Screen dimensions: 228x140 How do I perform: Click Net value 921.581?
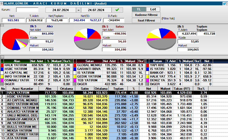pos(13,20)
